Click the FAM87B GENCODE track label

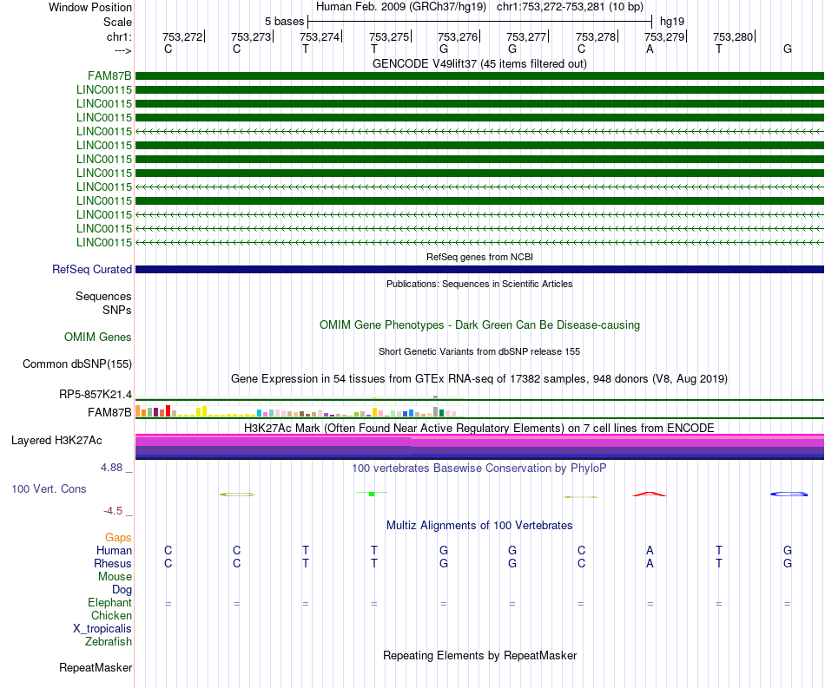(109, 76)
